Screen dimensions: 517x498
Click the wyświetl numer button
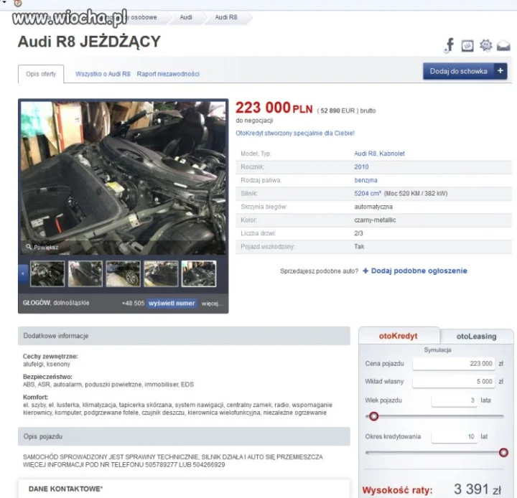[x=172, y=304]
